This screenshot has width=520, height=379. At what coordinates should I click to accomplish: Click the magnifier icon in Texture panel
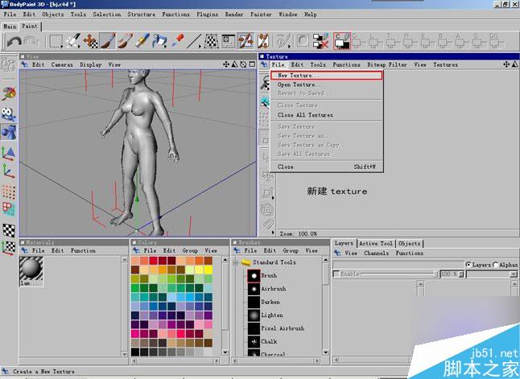pyautogui.click(x=265, y=83)
